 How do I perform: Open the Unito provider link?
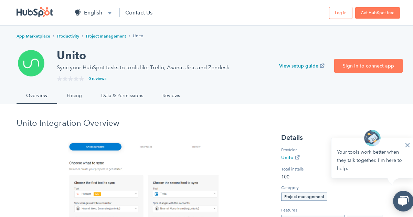[287, 157]
